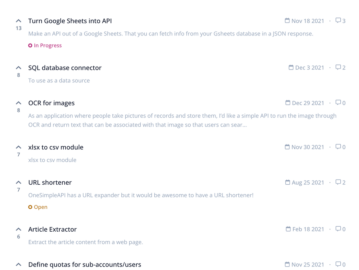This screenshot has height=270, width=359.
Task: Click the In Progress status dot icon
Action: (30, 45)
